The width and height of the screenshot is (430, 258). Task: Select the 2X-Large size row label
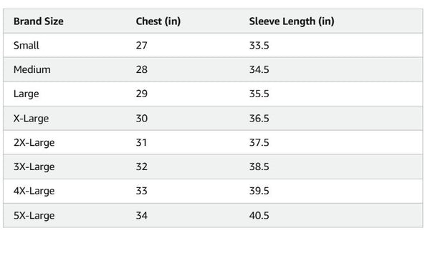pyautogui.click(x=34, y=143)
